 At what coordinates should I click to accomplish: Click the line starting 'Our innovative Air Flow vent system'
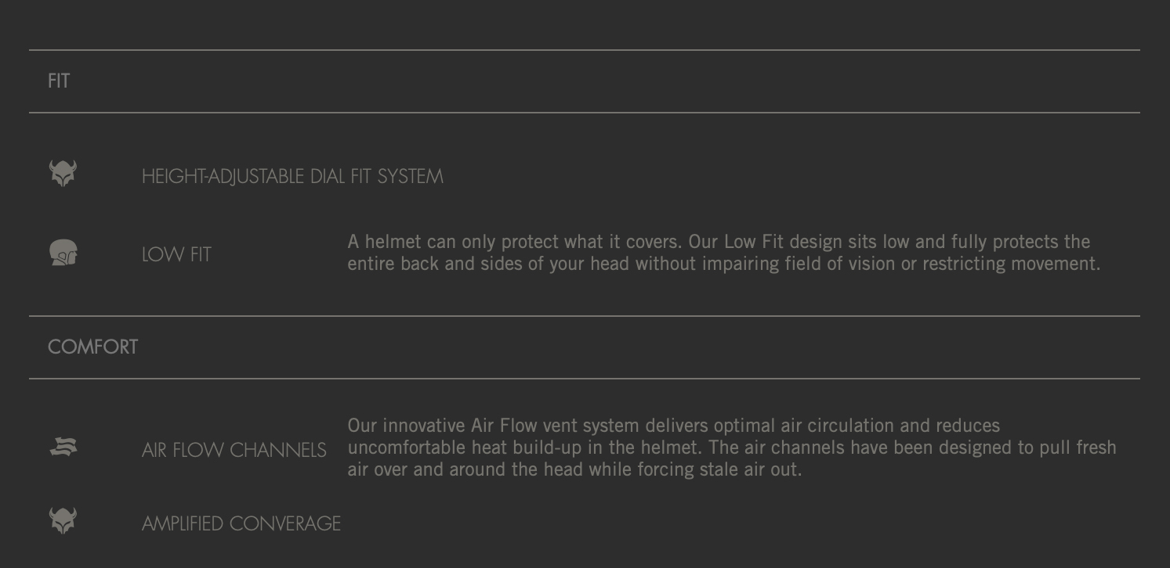tap(674, 426)
